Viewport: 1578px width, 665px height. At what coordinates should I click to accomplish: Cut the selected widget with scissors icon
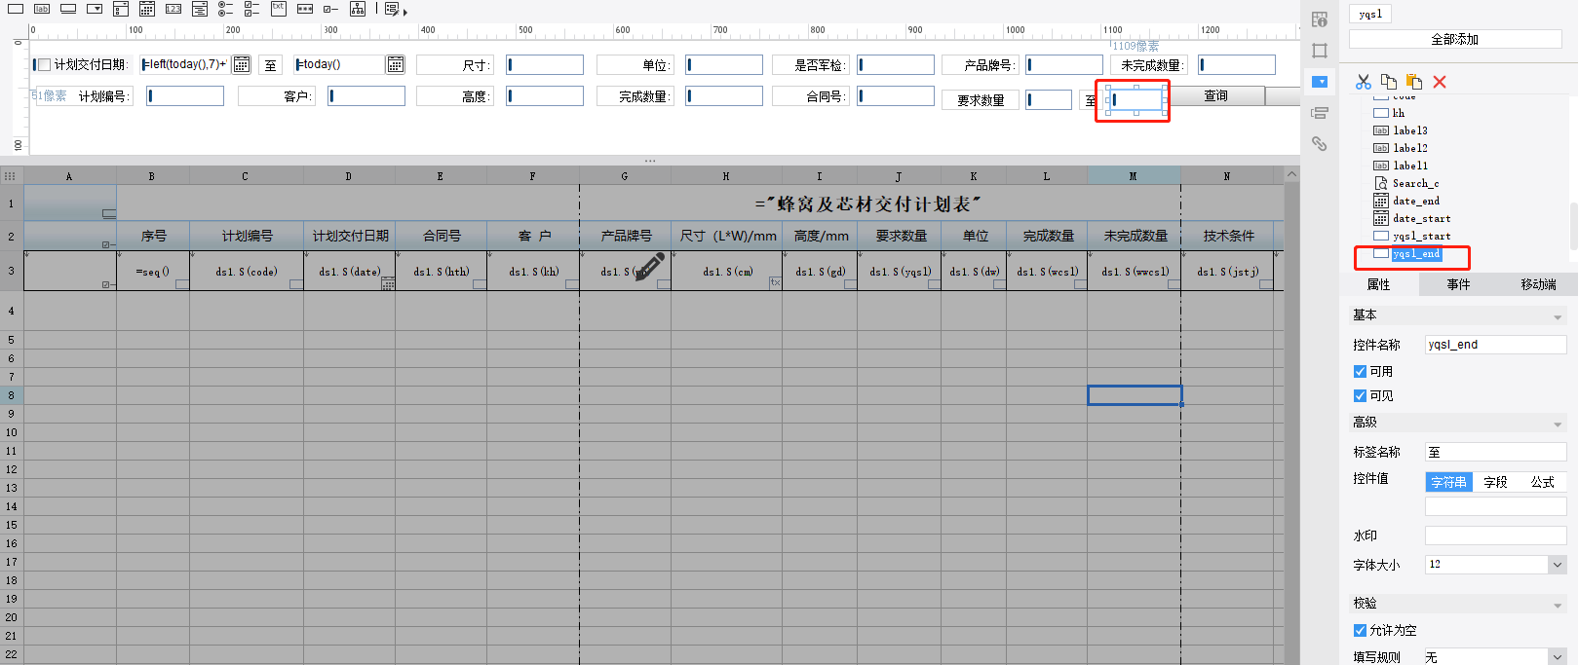click(x=1364, y=82)
